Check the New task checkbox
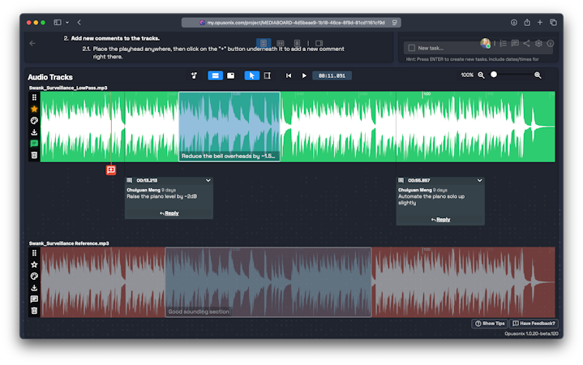The image size is (583, 365). tap(412, 48)
